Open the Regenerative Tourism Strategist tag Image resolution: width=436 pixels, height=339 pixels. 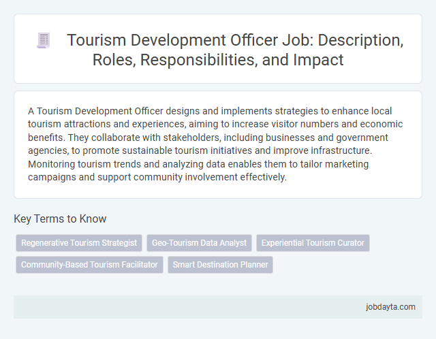pyautogui.click(x=79, y=243)
